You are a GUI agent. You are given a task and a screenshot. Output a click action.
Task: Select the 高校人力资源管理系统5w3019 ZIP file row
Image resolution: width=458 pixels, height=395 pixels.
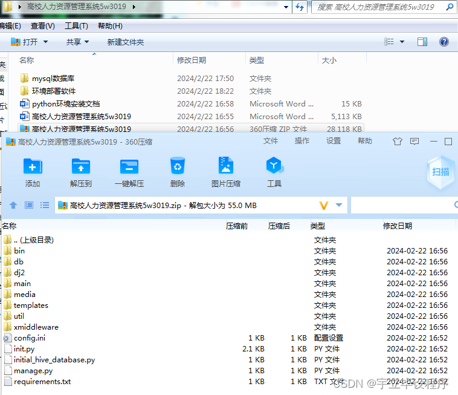[x=191, y=128]
